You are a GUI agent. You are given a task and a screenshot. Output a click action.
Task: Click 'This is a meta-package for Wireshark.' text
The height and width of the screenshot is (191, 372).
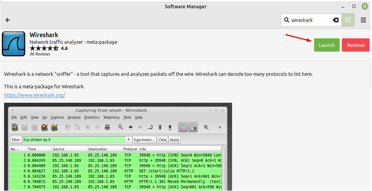click(x=44, y=87)
